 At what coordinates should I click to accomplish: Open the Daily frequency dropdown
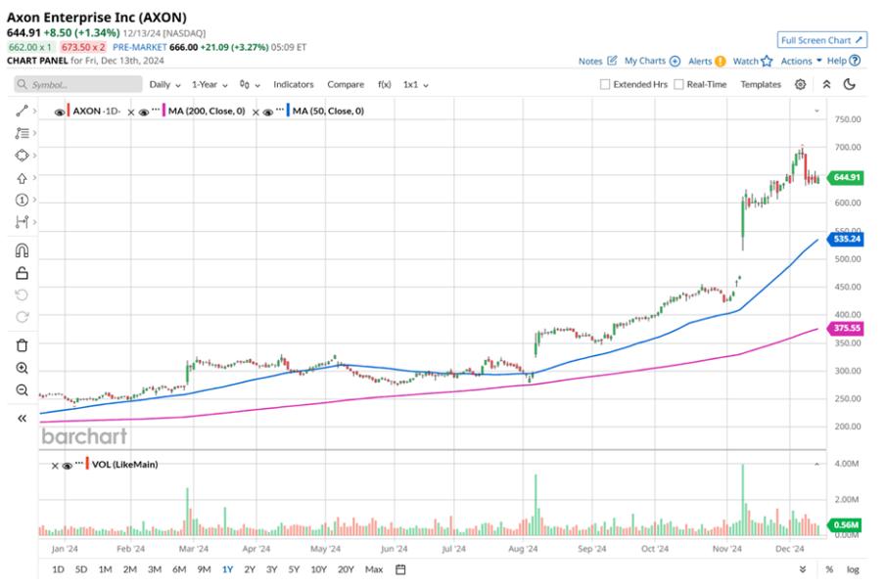click(164, 85)
